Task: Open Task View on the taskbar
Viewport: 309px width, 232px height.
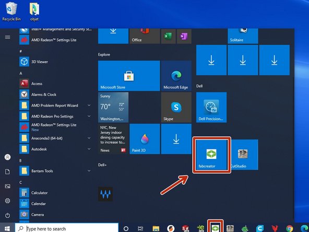Action: coord(140,228)
